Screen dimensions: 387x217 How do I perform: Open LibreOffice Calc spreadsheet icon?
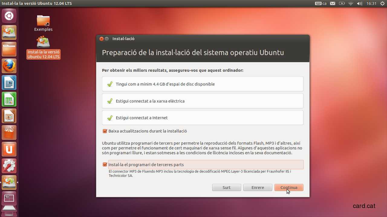(9, 99)
